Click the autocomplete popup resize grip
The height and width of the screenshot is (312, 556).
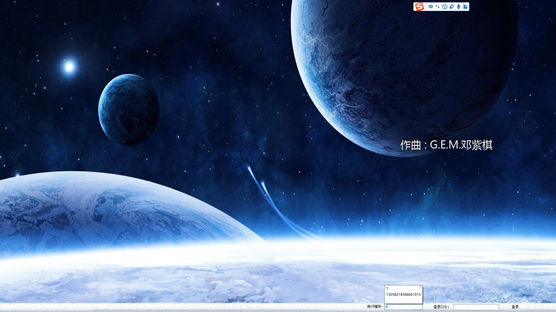(x=420, y=287)
